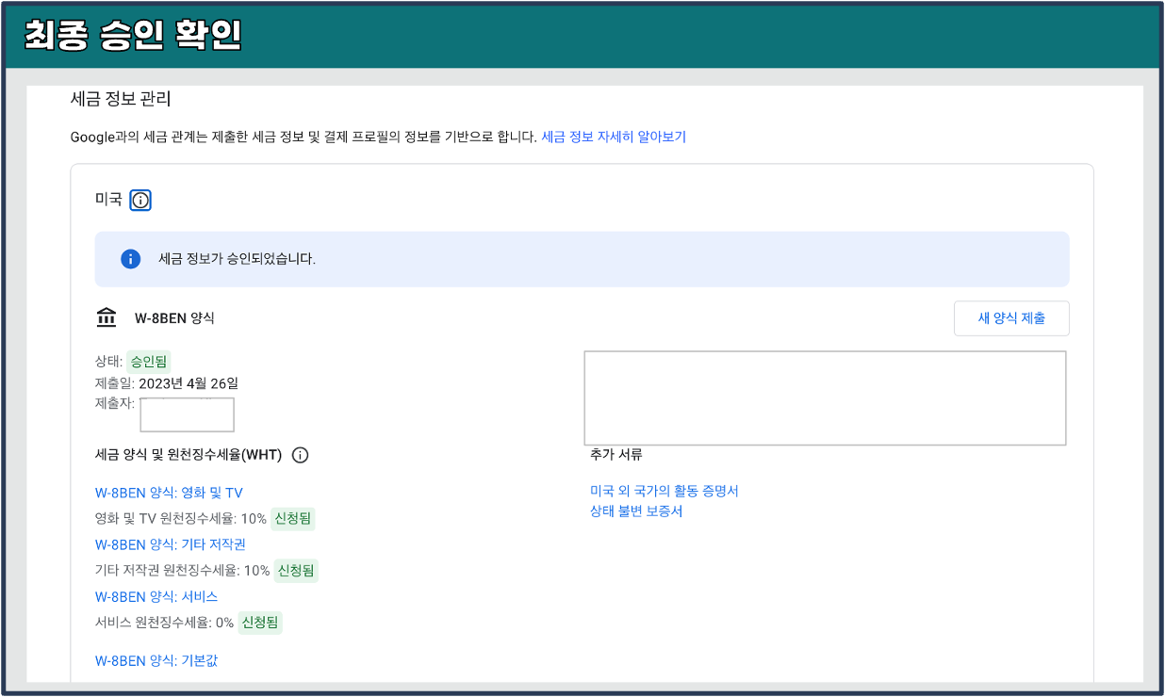Click the green 승인됨 status badge

[151, 361]
